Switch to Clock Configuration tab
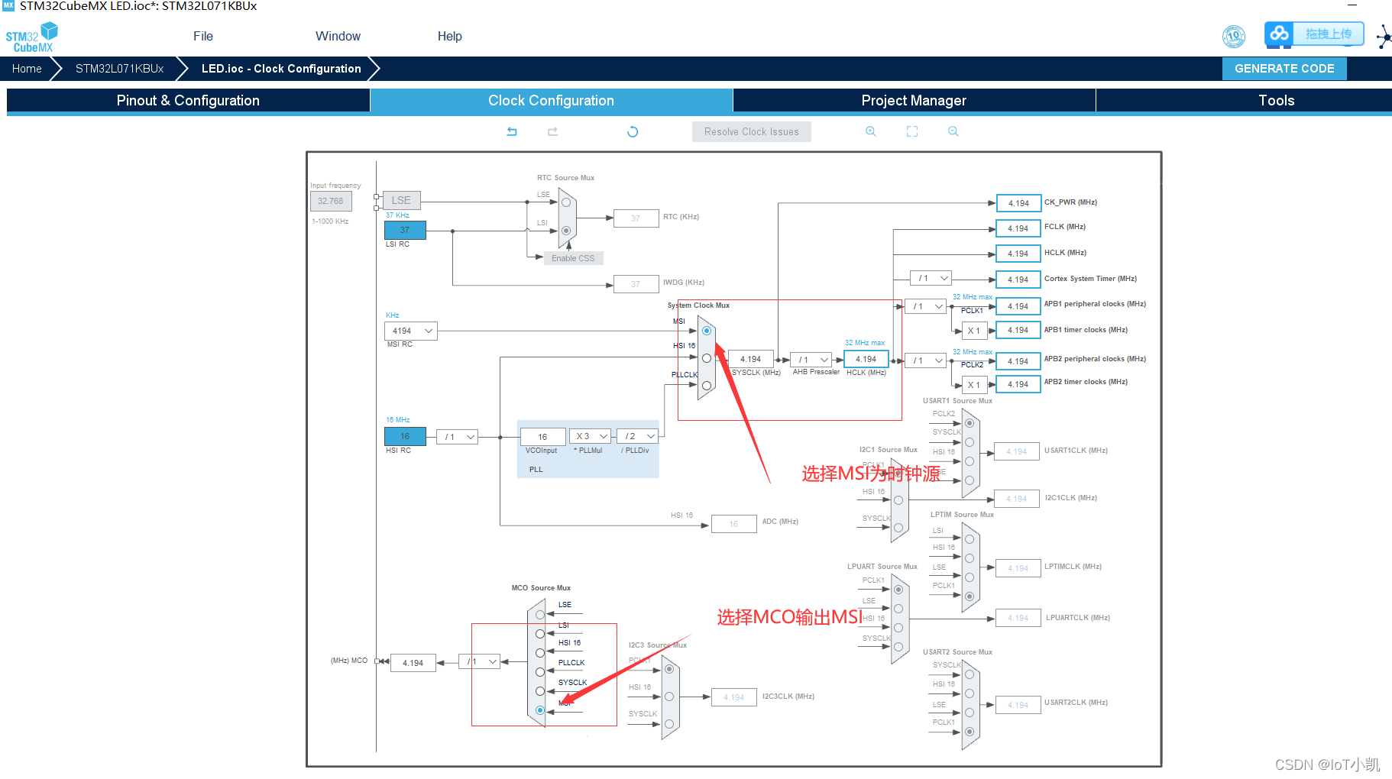Viewport: 1392px width, 779px height. 551,101
